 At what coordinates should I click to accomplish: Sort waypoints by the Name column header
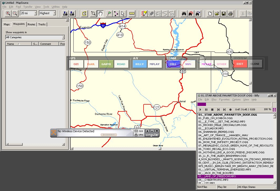click(x=19, y=44)
